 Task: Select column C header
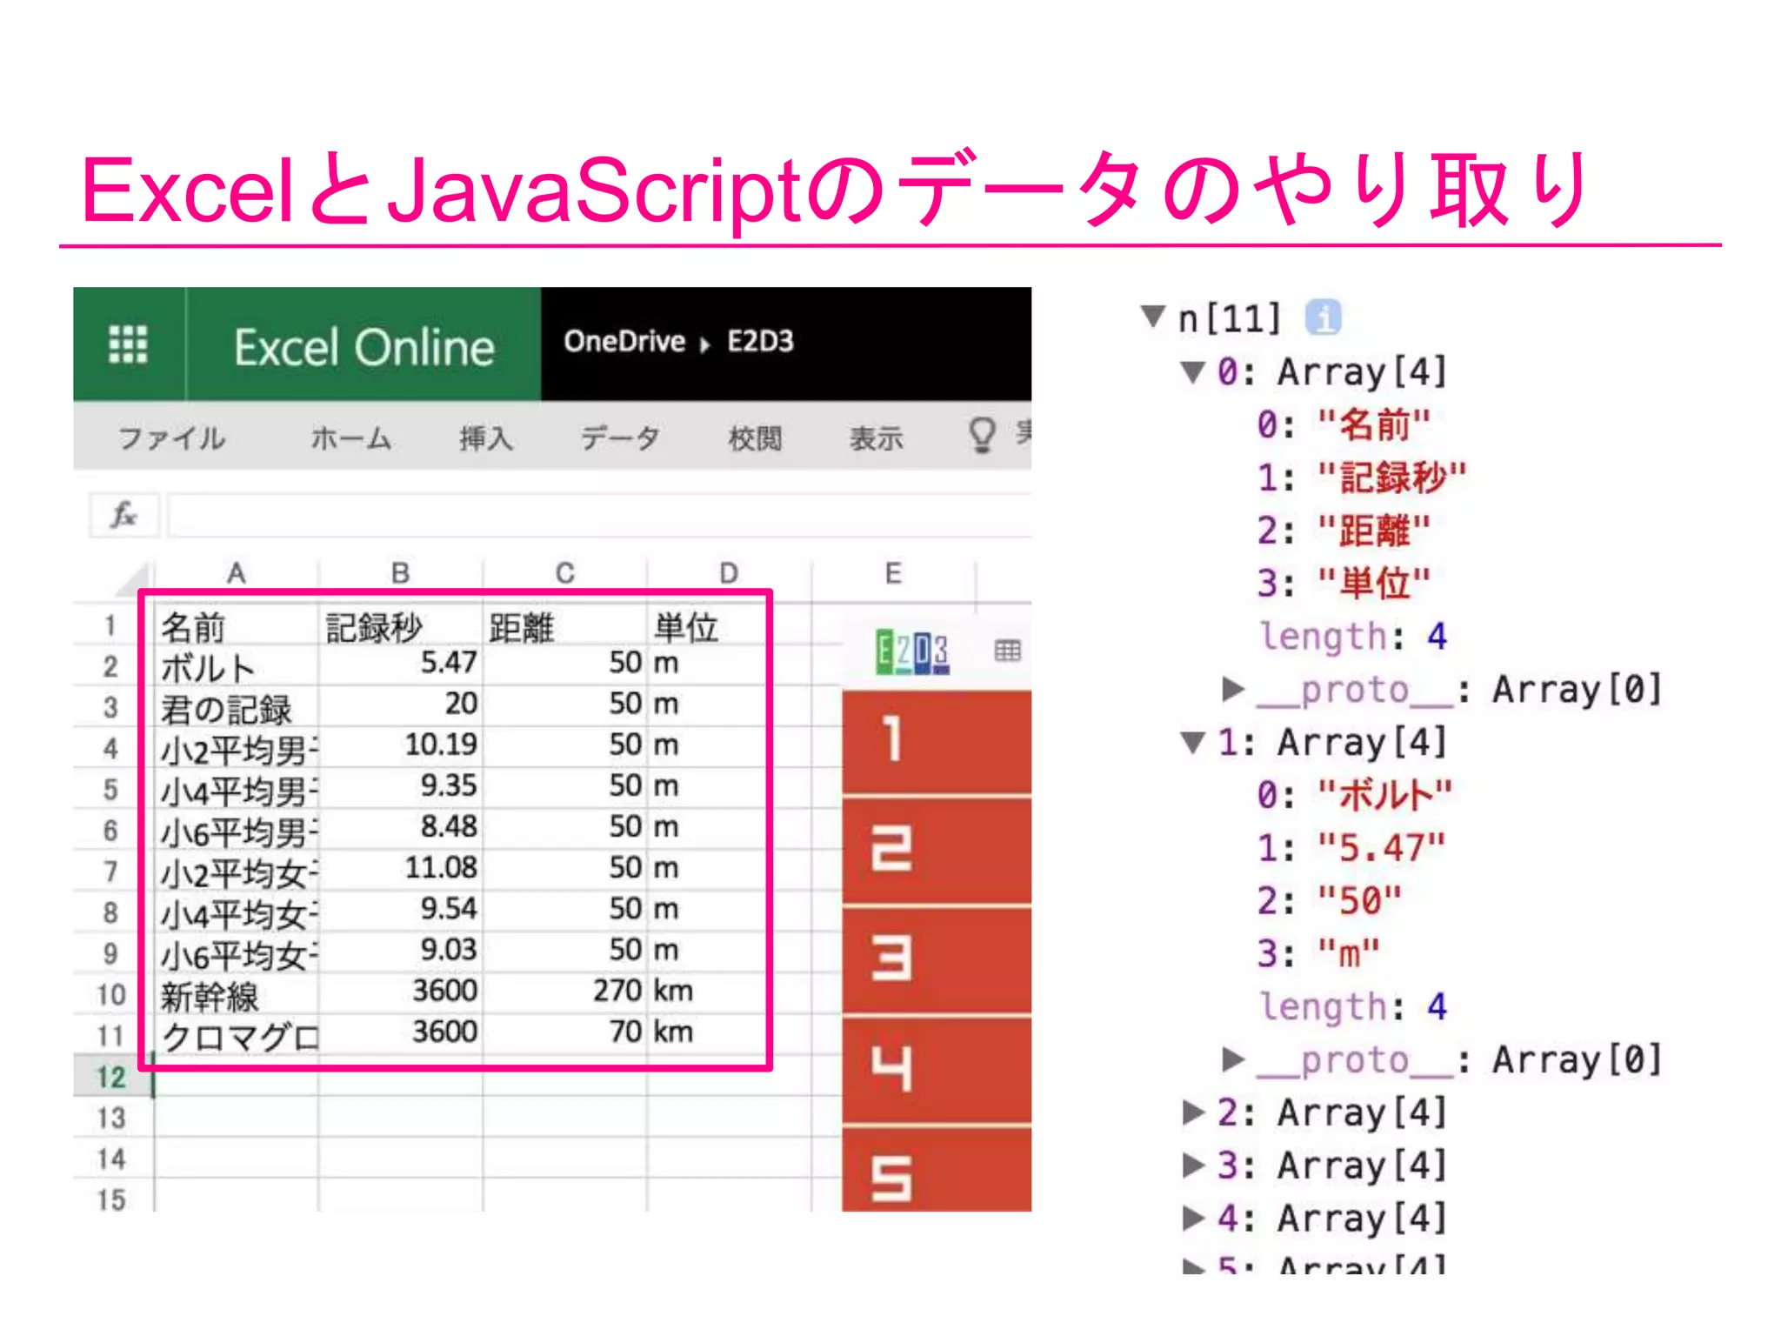click(565, 573)
